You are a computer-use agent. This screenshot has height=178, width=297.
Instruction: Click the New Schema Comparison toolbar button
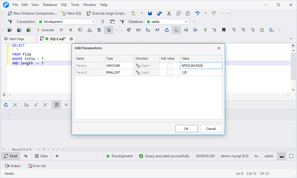[32, 13]
